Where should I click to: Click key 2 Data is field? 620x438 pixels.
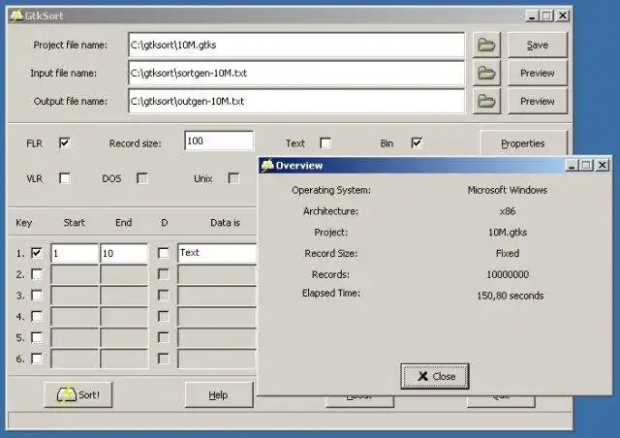[x=217, y=274]
